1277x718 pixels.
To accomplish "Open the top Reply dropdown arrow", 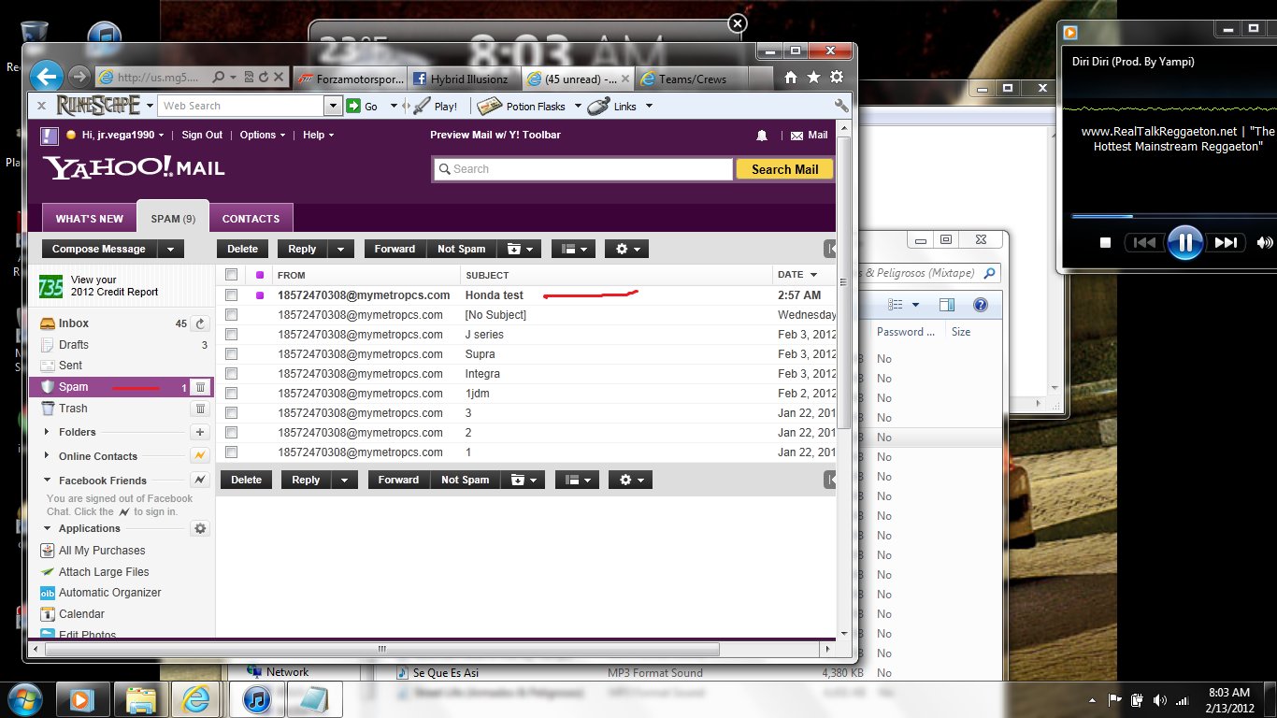I will (341, 249).
